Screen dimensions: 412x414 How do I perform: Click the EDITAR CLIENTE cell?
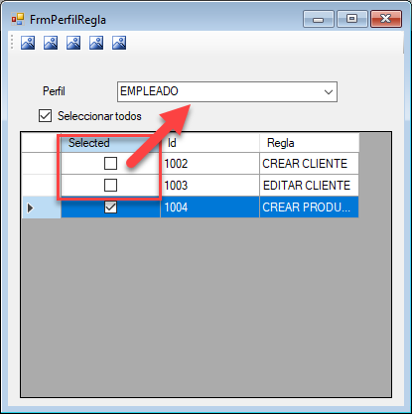coord(310,186)
